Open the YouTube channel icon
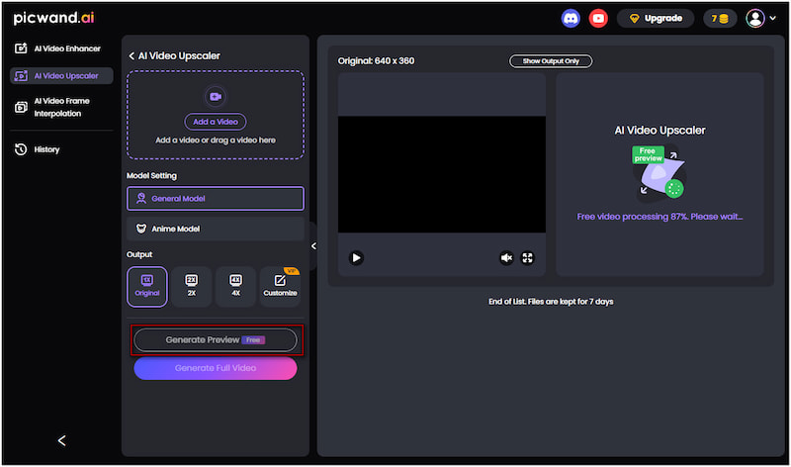The height and width of the screenshot is (467, 791). [x=598, y=19]
